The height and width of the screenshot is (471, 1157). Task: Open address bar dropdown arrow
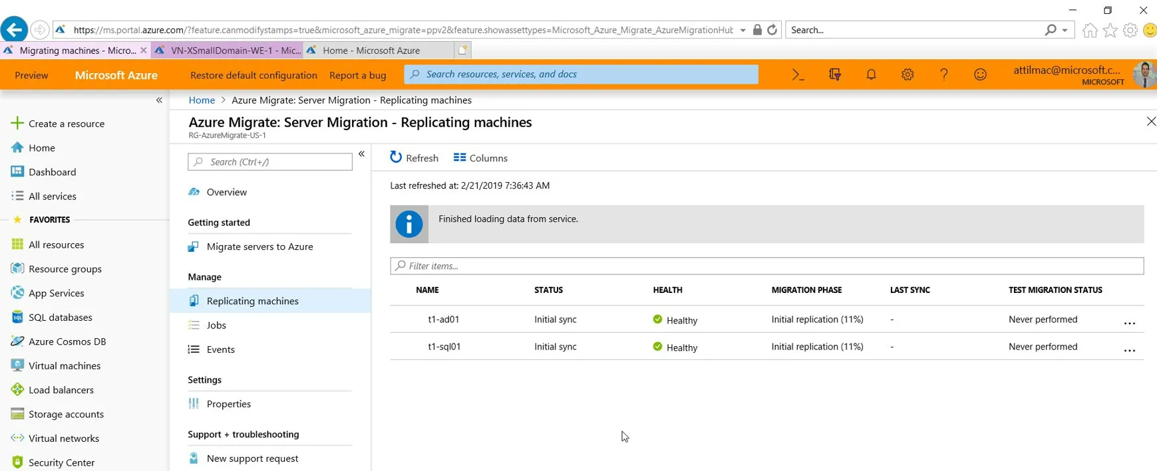click(x=743, y=30)
